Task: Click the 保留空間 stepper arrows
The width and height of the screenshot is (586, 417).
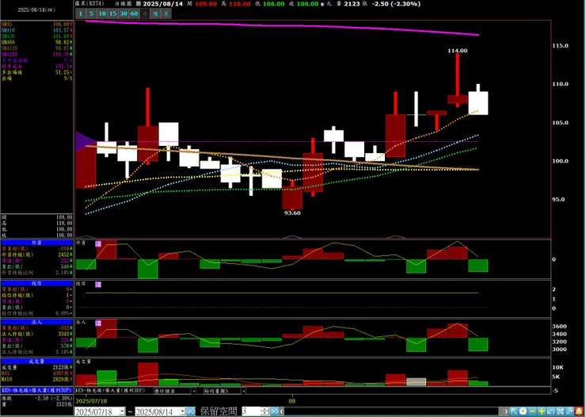Action: (264, 411)
